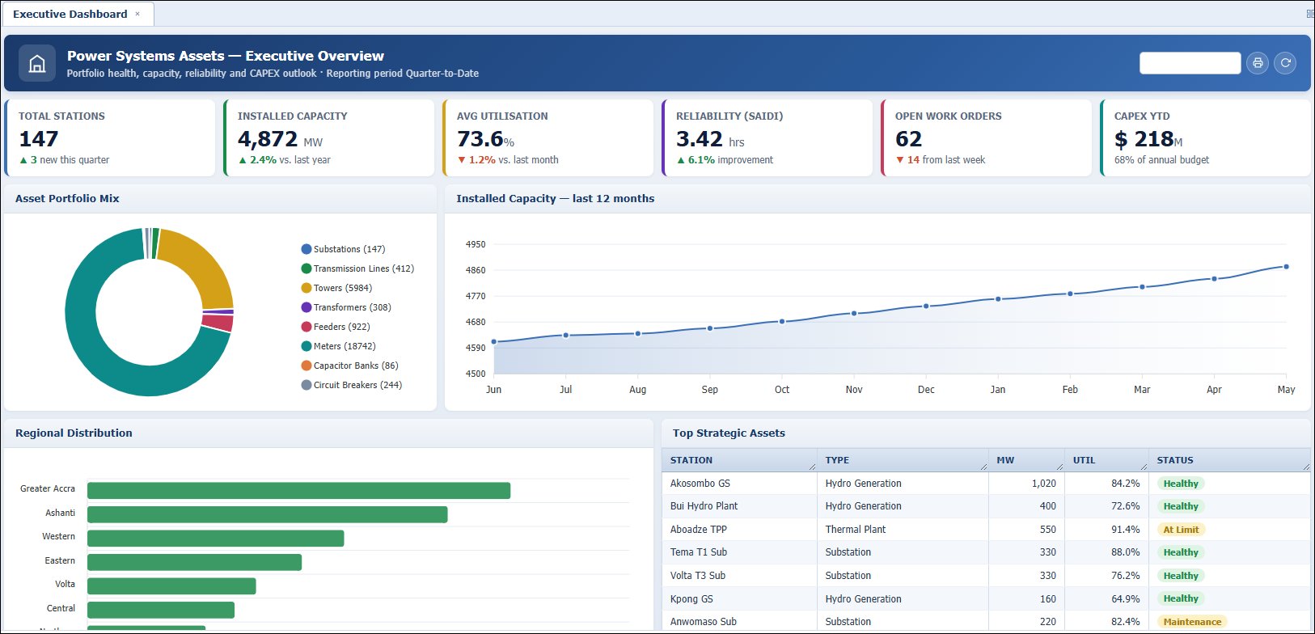Viewport: 1315px width, 634px height.
Task: Close the Executive Dashboard tab
Action: click(137, 14)
